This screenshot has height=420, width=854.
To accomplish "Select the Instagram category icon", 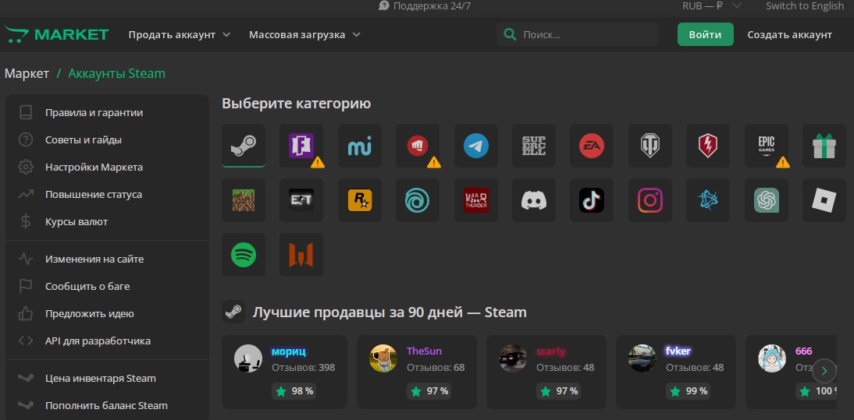I will tap(649, 200).
